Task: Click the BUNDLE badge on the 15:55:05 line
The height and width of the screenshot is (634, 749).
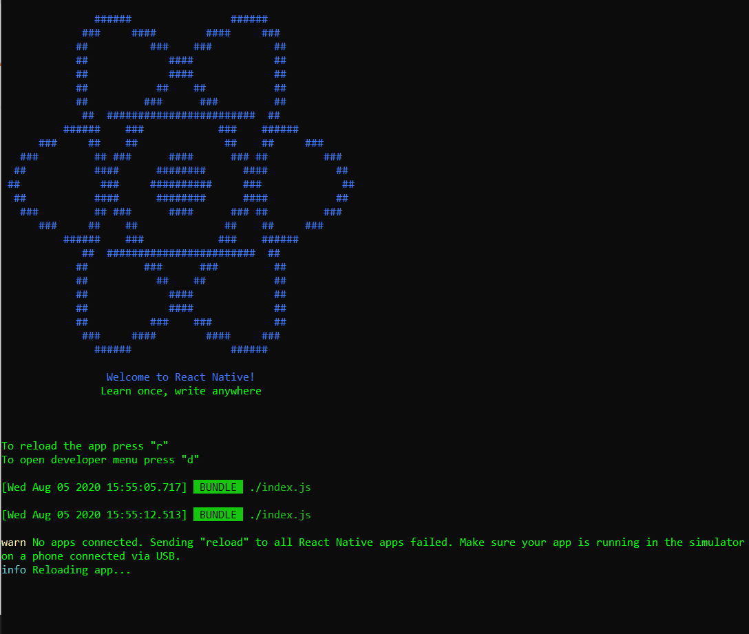Action: click(x=218, y=487)
